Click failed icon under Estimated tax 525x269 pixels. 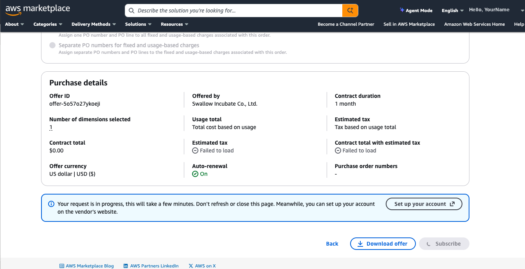click(x=195, y=150)
